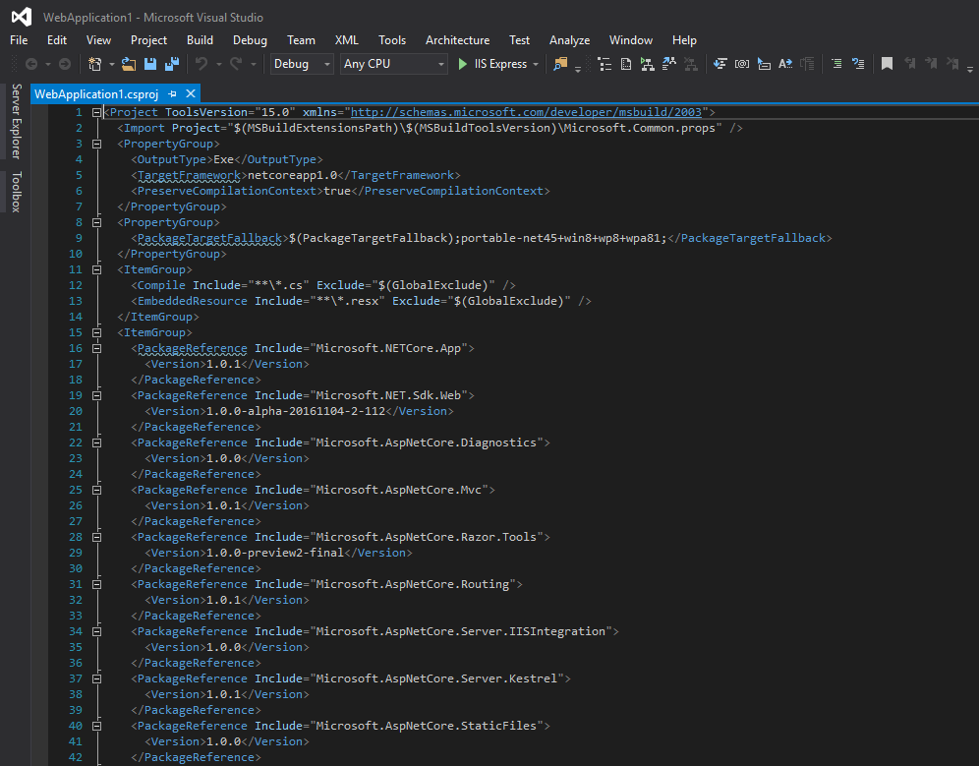Click the Navigate Forward arrow icon
This screenshot has height=766, width=979.
click(x=64, y=64)
